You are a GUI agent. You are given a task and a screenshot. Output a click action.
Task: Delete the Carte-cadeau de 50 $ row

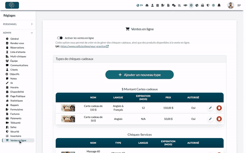(219, 119)
